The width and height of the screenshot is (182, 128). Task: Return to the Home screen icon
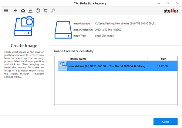[x=23, y=11]
